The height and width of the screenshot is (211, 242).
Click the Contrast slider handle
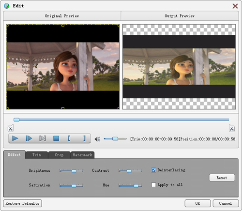(129, 171)
